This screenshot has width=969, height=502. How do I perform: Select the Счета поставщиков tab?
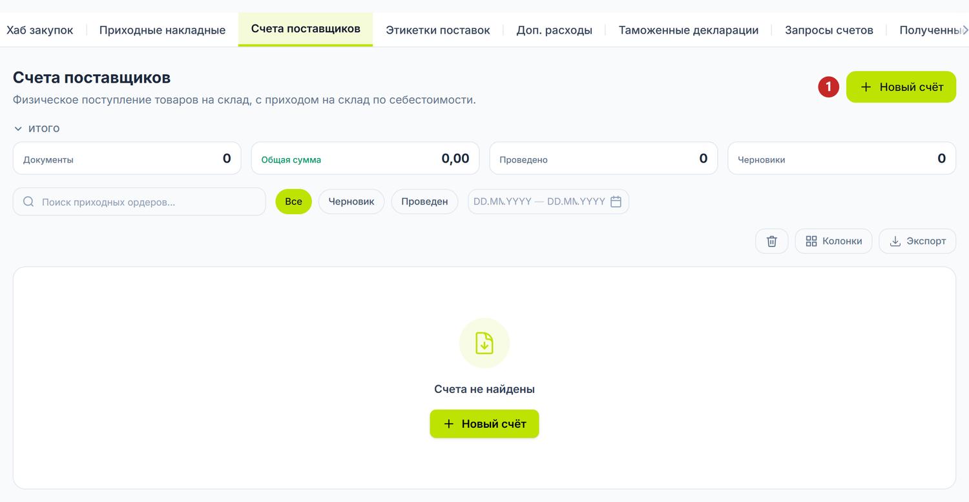click(306, 29)
